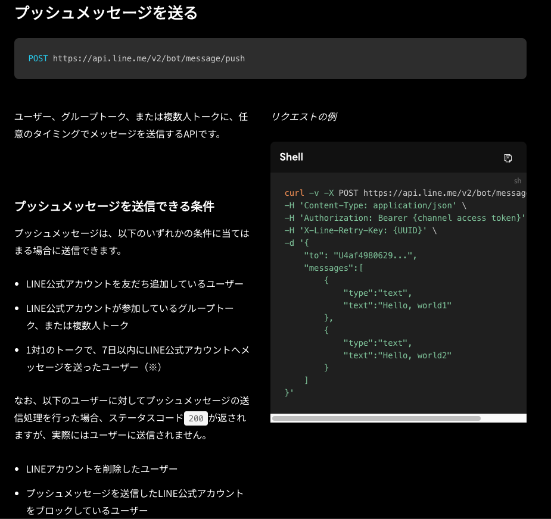551x519 pixels.
Task: Click the "messages":[ line
Action: [334, 268]
